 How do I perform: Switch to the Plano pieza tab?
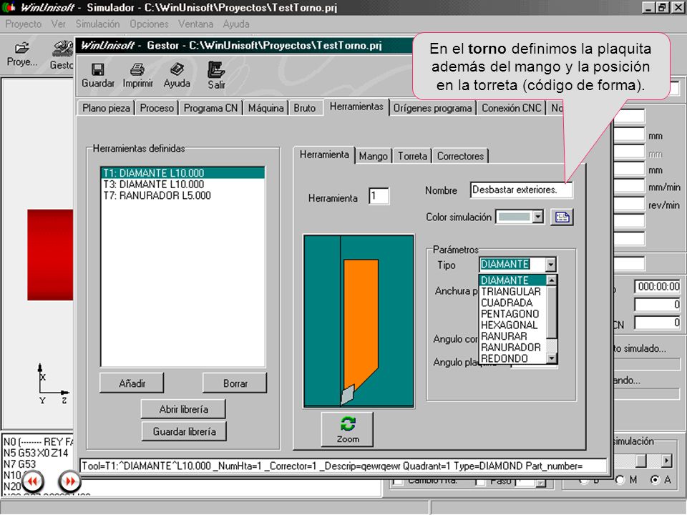tap(107, 108)
